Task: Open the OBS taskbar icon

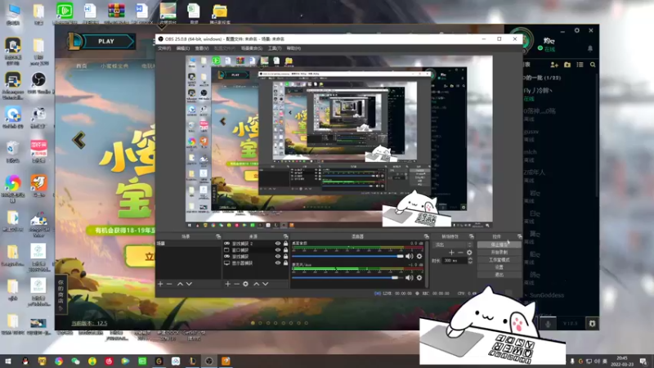Action: point(209,361)
